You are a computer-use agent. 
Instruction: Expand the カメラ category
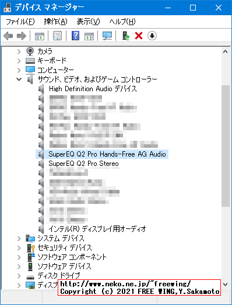point(19,51)
